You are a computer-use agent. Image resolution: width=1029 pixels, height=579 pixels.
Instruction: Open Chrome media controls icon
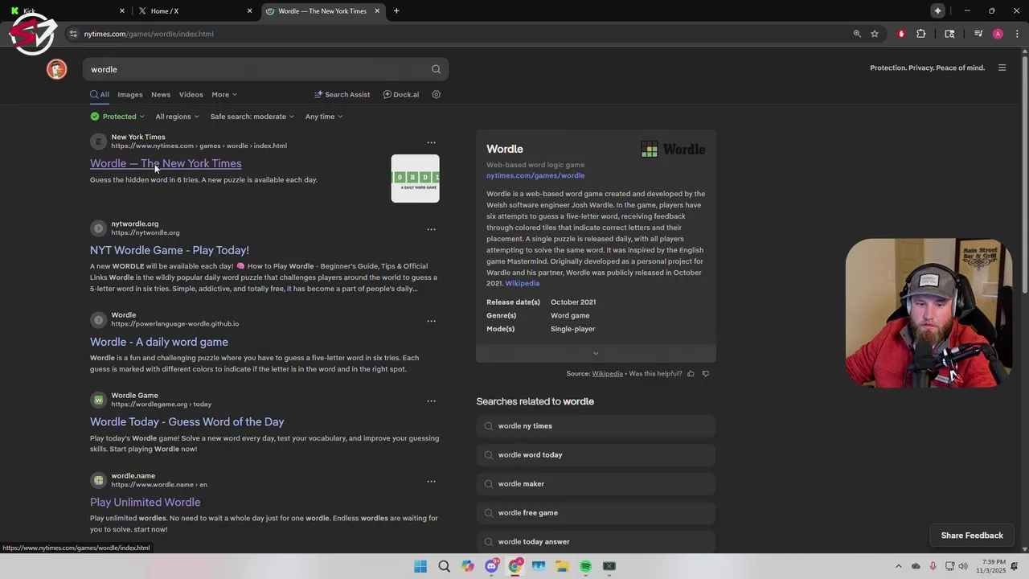pos(978,34)
